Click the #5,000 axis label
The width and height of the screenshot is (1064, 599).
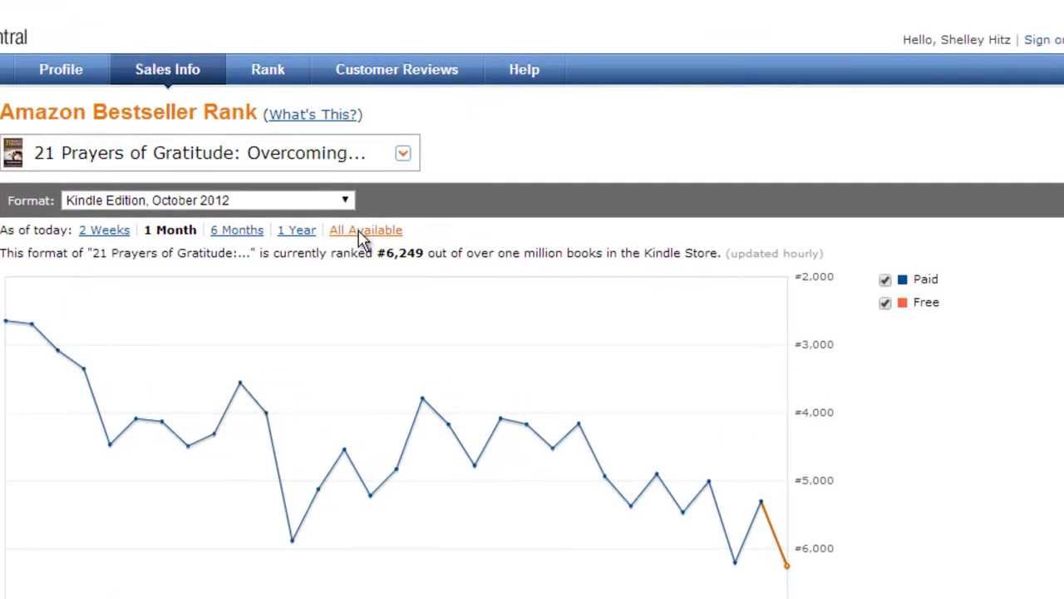point(815,481)
